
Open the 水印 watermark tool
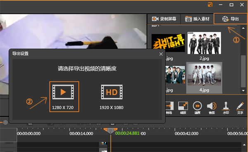(226, 108)
